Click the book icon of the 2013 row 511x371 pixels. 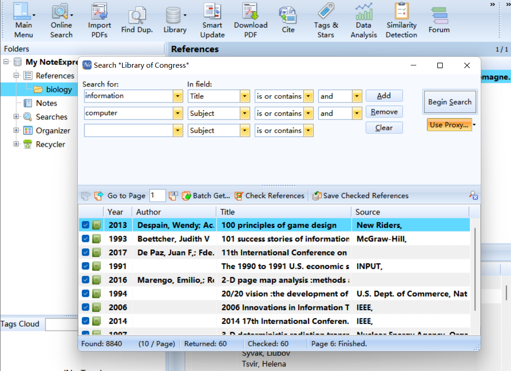pyautogui.click(x=97, y=225)
